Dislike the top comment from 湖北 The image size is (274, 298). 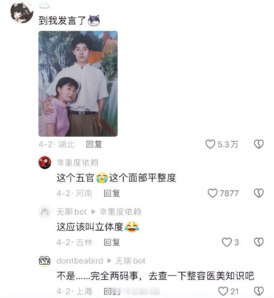point(259,144)
